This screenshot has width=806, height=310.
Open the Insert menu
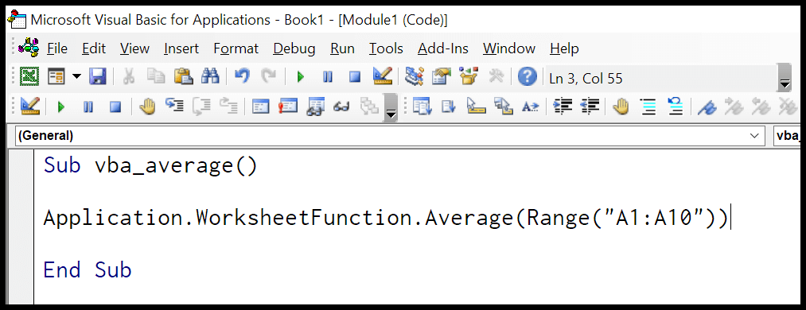pyautogui.click(x=181, y=48)
